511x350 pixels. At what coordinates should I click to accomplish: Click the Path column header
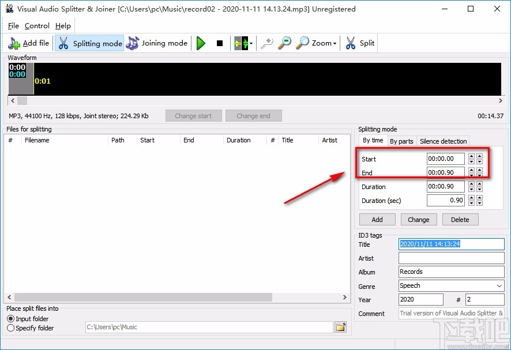pyautogui.click(x=122, y=140)
